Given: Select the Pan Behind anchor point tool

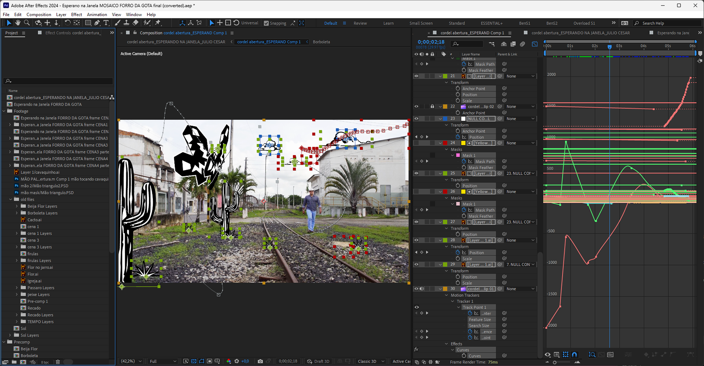Looking at the screenshot, I should pos(77,23).
